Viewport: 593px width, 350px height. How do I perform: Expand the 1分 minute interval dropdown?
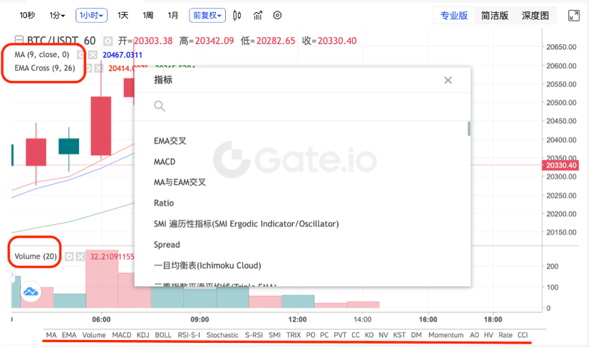point(58,15)
